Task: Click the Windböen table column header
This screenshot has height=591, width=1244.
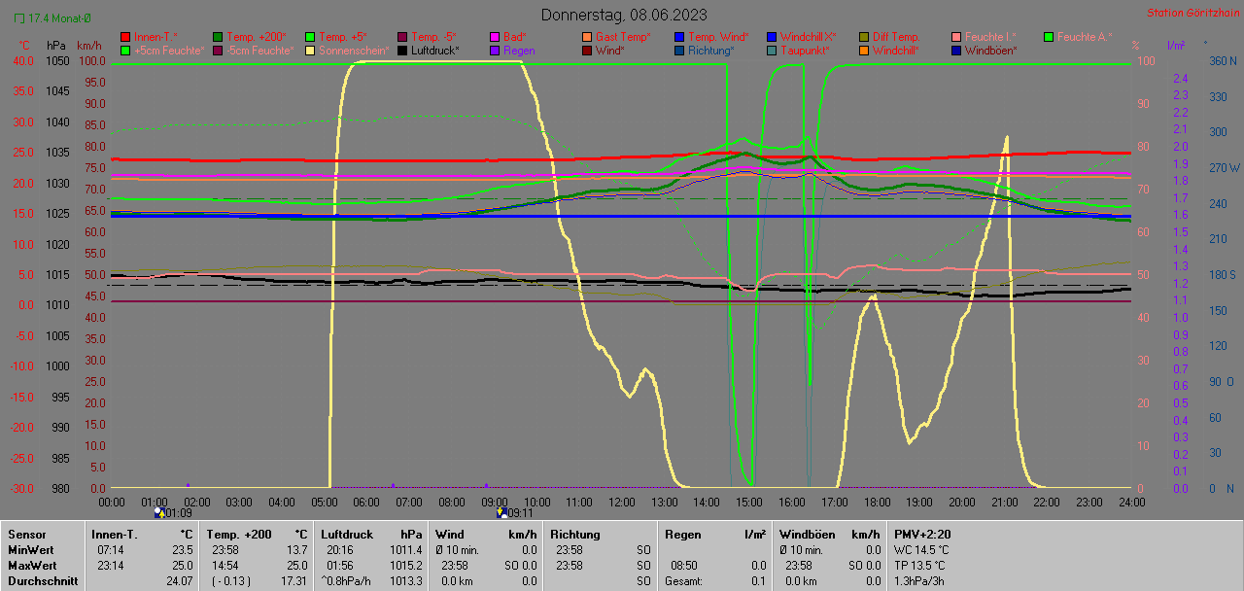Action: [x=807, y=535]
